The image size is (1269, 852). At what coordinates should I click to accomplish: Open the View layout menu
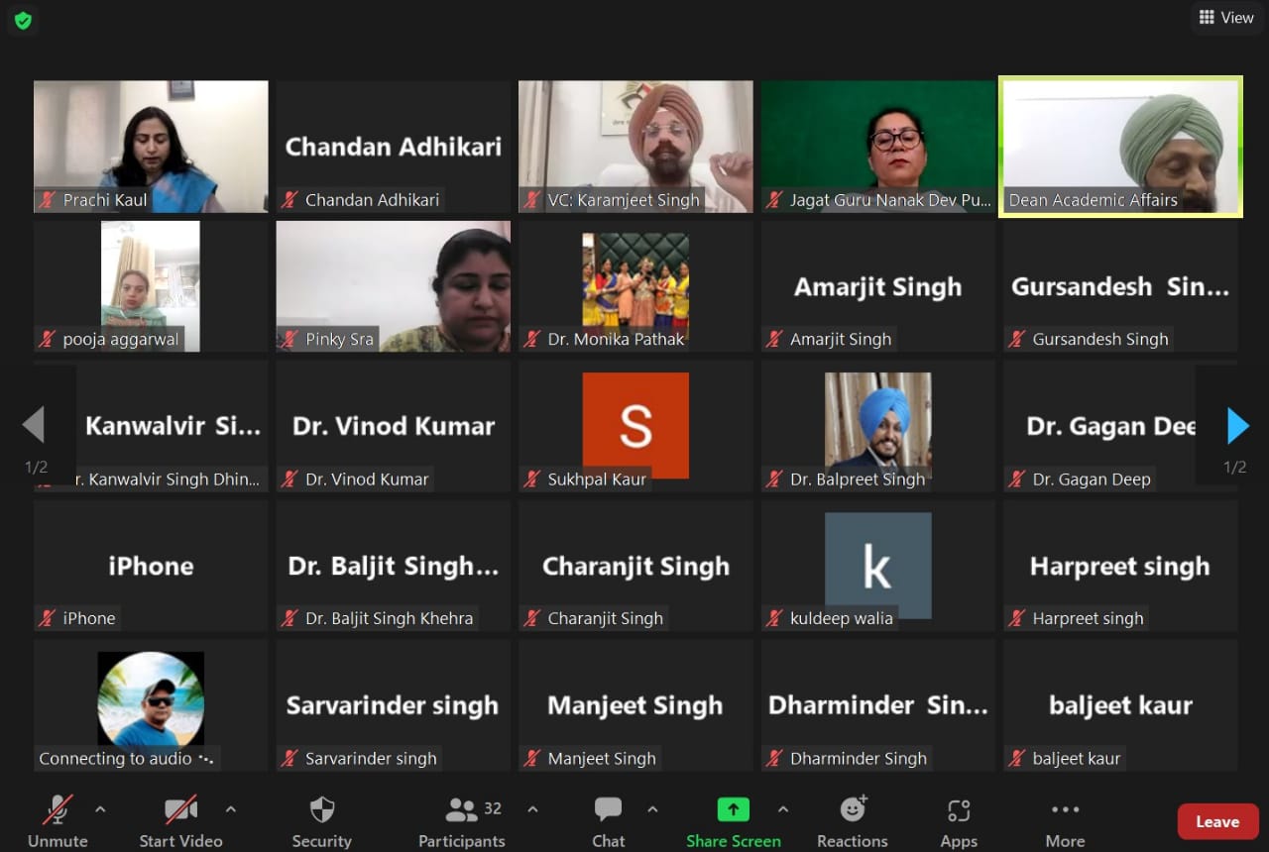[x=1226, y=17]
